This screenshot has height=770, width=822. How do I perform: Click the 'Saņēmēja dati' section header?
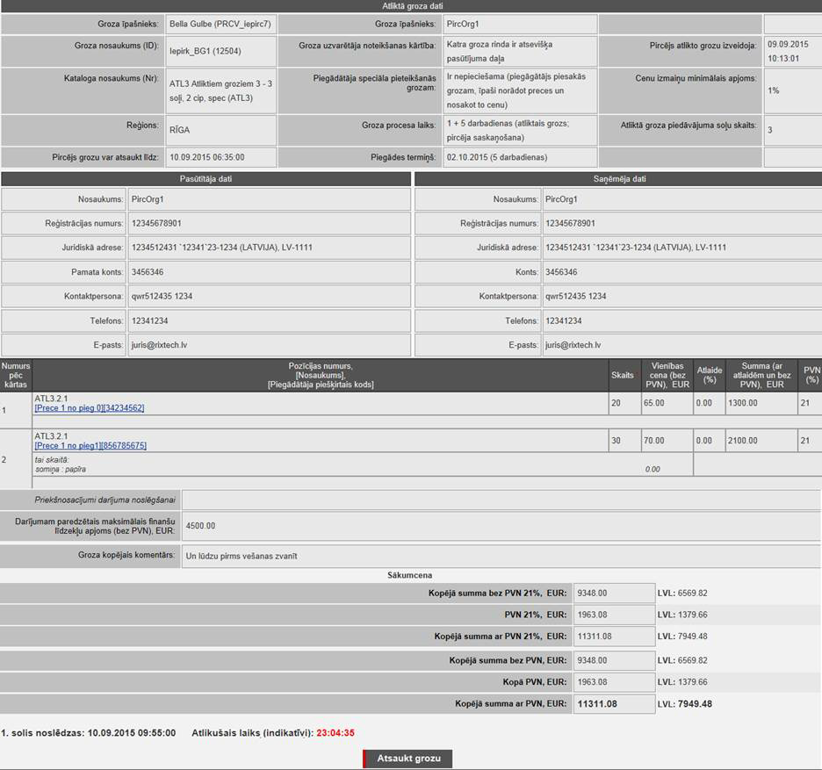[617, 179]
